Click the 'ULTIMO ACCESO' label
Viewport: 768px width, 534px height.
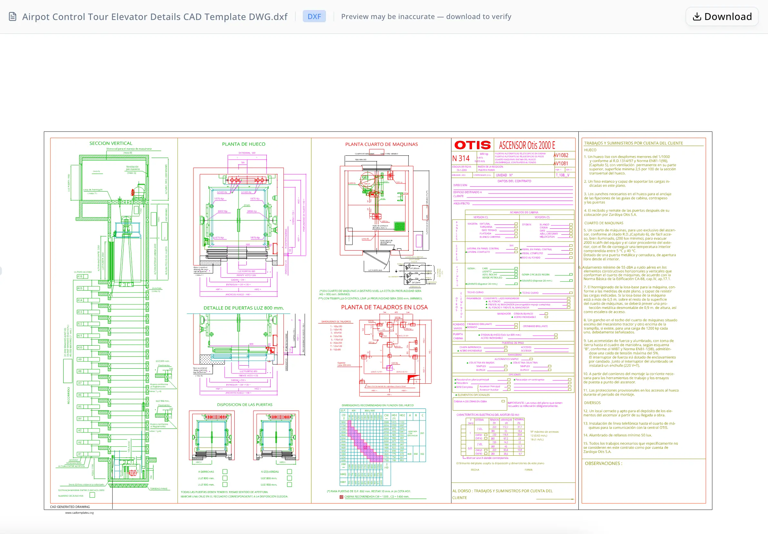tap(83, 272)
